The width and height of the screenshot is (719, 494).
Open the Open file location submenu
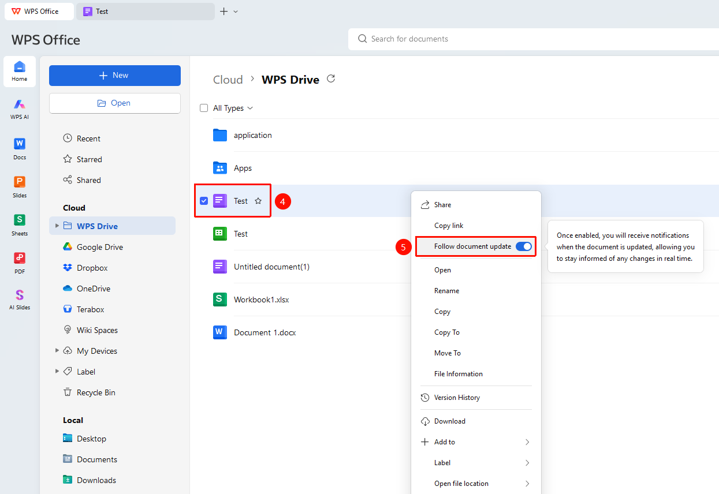tap(476, 484)
